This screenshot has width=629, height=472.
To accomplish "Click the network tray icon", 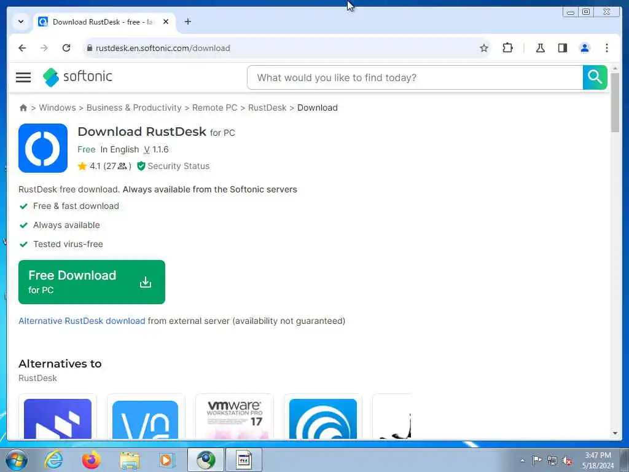I will (552, 461).
